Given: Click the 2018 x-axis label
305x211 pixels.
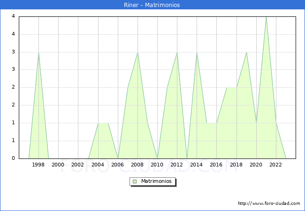Looking at the screenshot, I should click(x=236, y=165).
